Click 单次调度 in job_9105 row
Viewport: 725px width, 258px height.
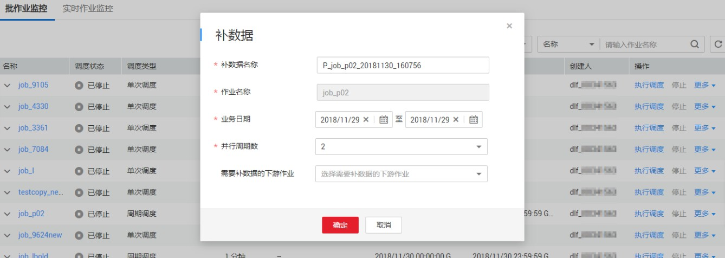coord(141,85)
